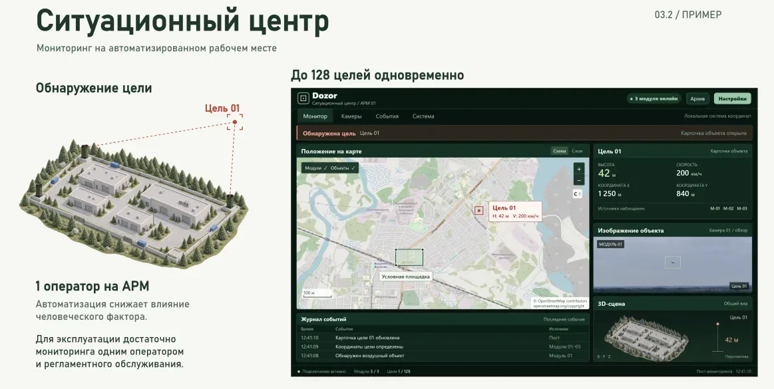774x389 pixels.
Task: Click speed value '200 км/ч'
Action: coord(689,173)
